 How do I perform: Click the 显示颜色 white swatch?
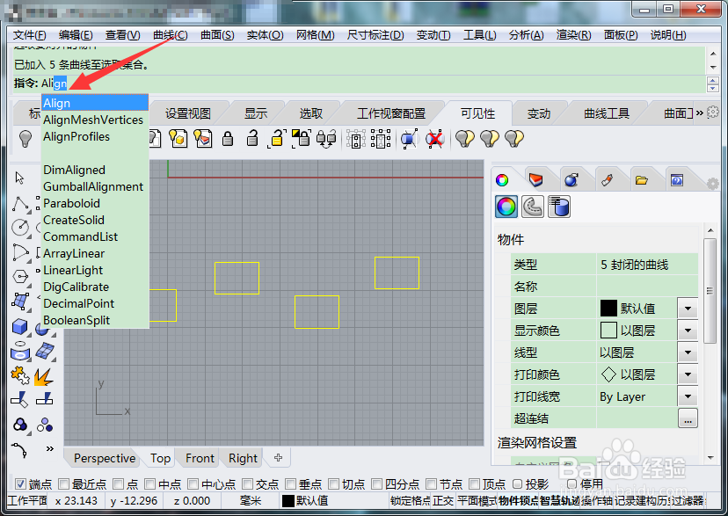coord(608,331)
